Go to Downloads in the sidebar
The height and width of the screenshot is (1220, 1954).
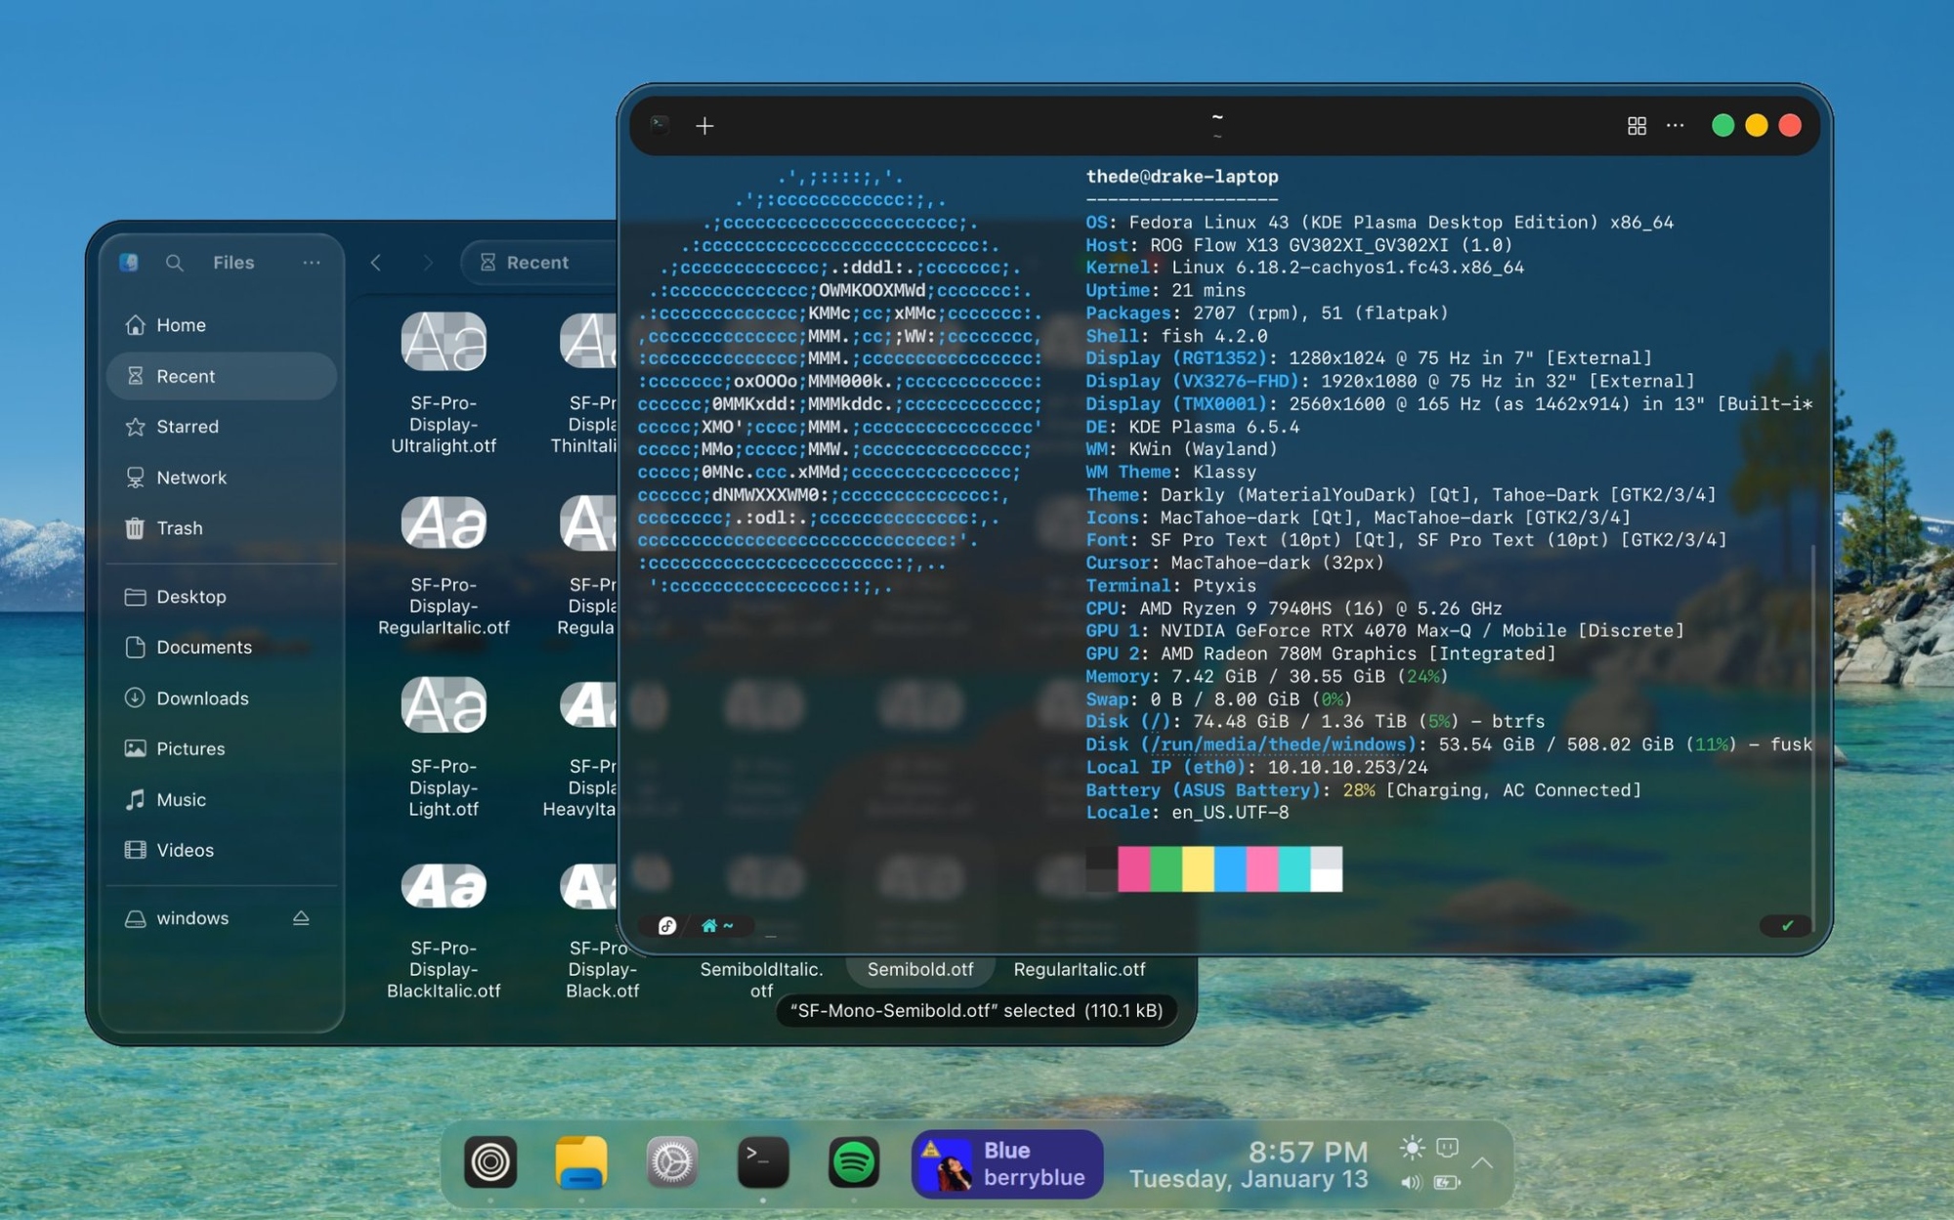202,698
